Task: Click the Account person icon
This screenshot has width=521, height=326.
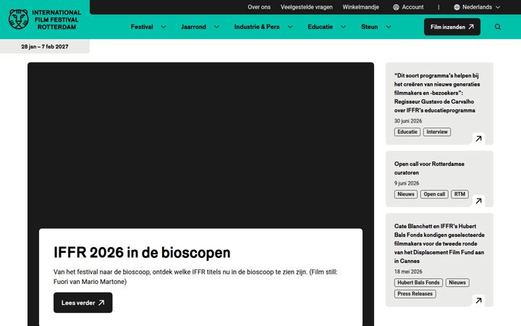Action: point(396,7)
